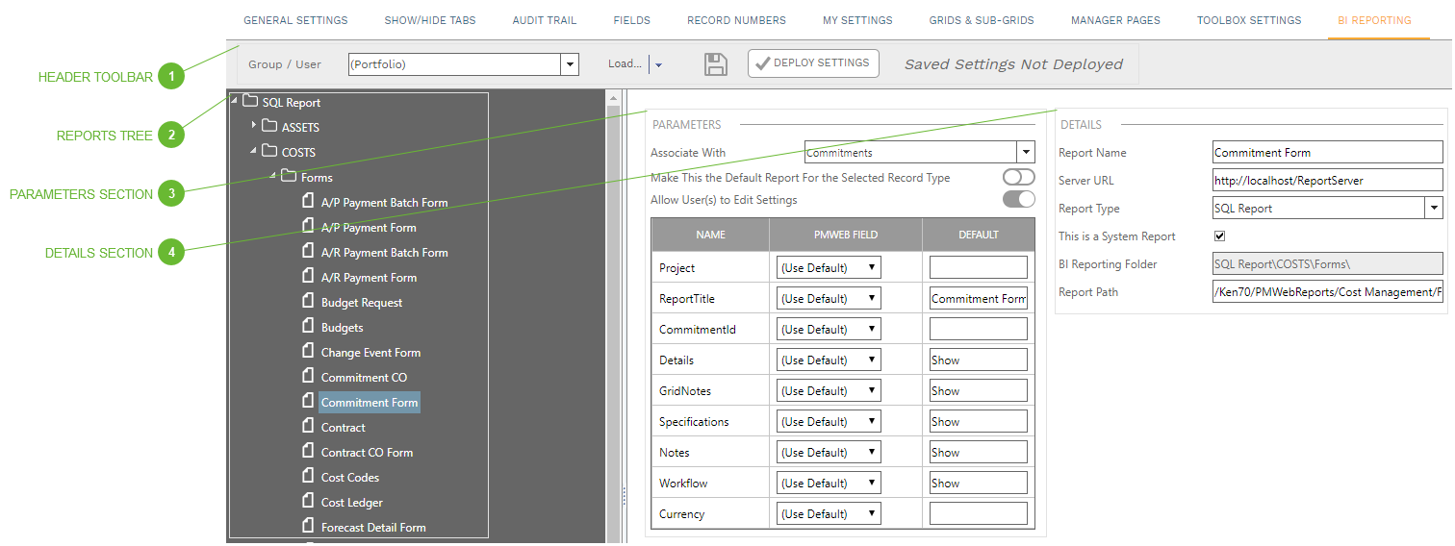Open the My Settings tab

tap(857, 20)
